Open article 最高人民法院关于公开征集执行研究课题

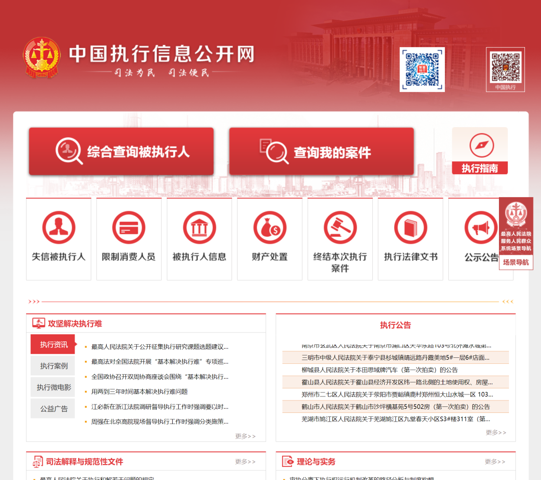(160, 347)
